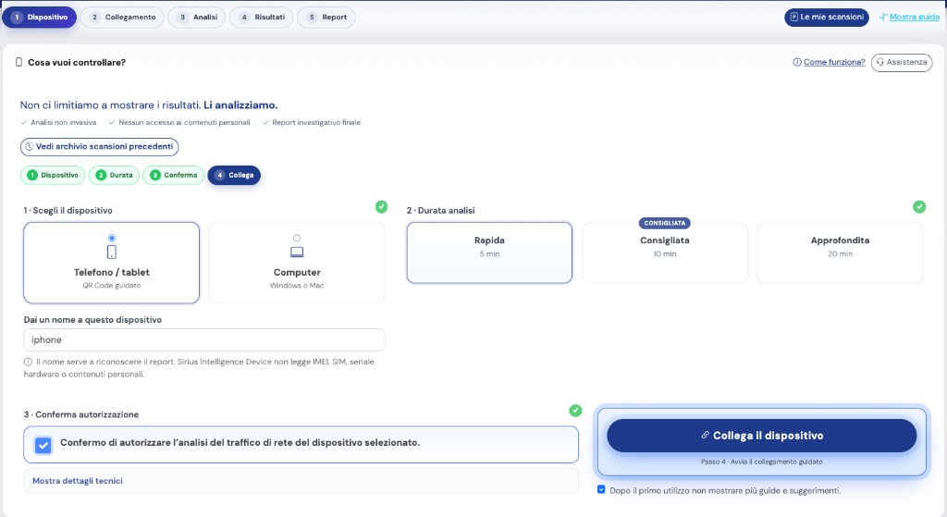Click the icon inside Le mie scansioni
This screenshot has height=517, width=947.
[794, 17]
